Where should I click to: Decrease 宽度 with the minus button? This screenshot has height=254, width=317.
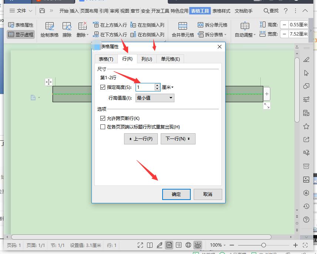pyautogui.click(x=284, y=34)
